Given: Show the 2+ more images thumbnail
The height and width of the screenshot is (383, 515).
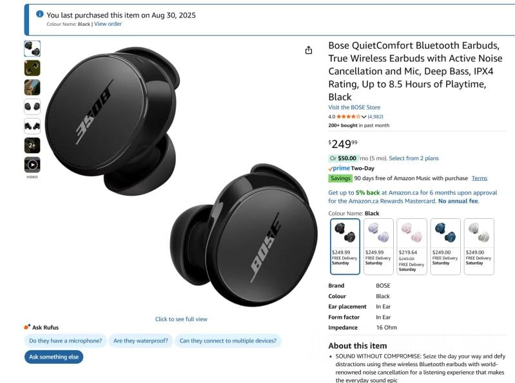Looking at the screenshot, I should (x=32, y=145).
